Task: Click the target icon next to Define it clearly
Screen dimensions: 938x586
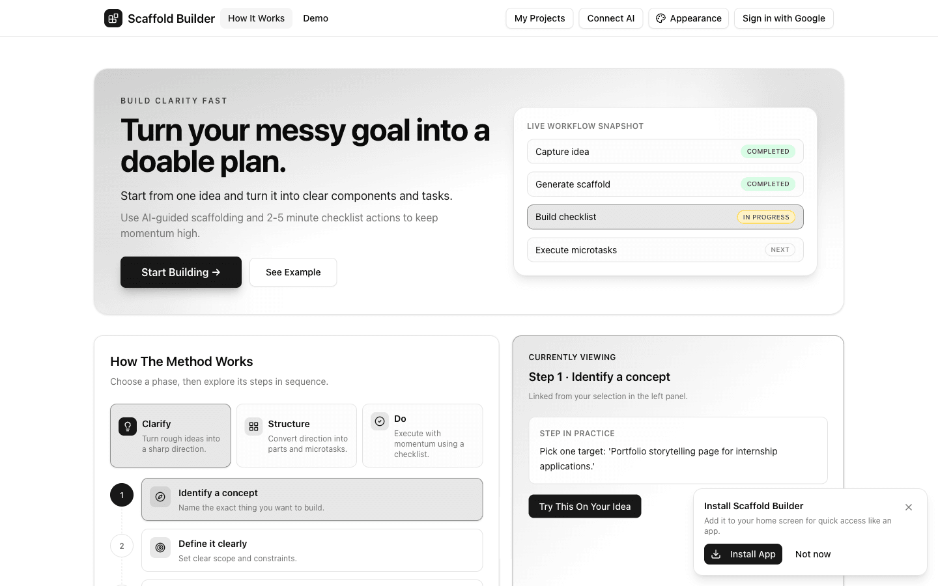Action: tap(160, 548)
